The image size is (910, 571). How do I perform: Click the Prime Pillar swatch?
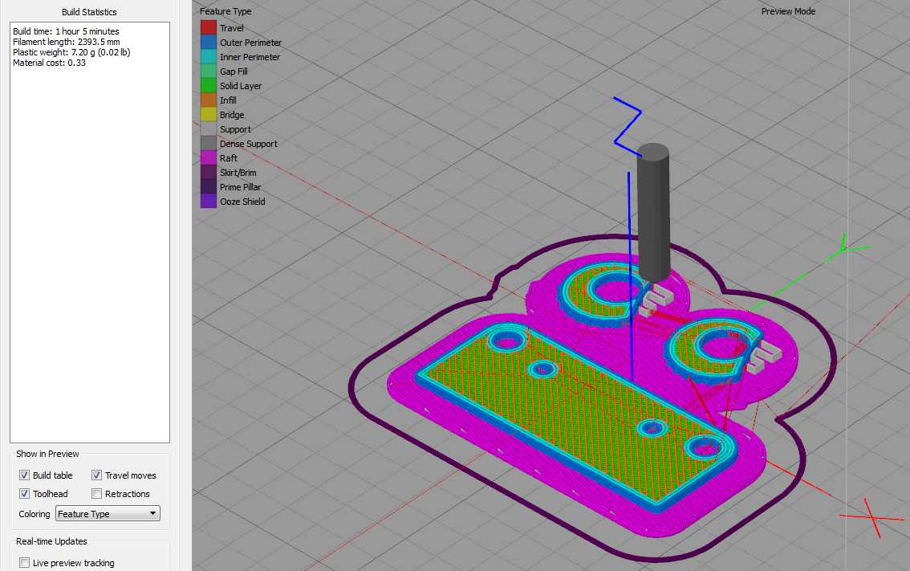[x=209, y=187]
